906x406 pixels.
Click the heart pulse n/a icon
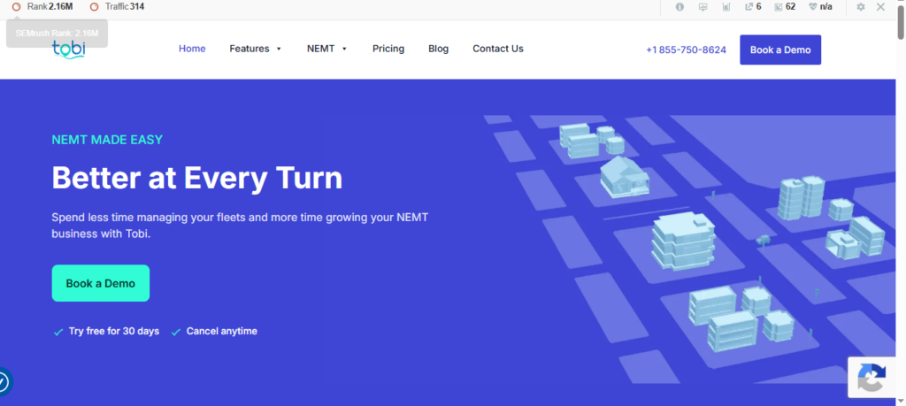820,7
